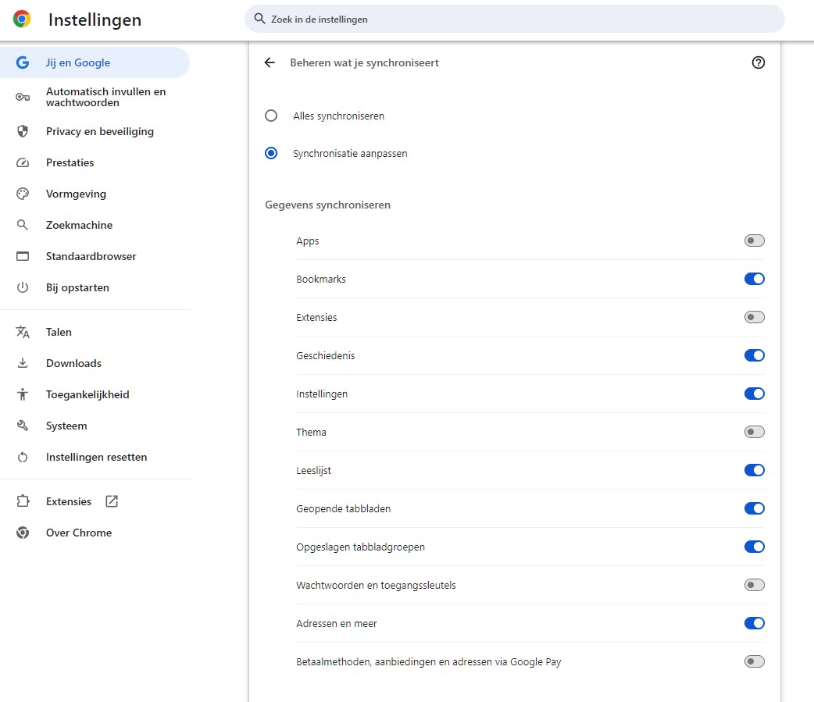814x702 pixels.
Task: Go to the Downloads settings section
Action: pyautogui.click(x=73, y=363)
